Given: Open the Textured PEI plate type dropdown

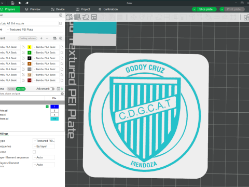Looking at the screenshot, I should click(44, 141).
